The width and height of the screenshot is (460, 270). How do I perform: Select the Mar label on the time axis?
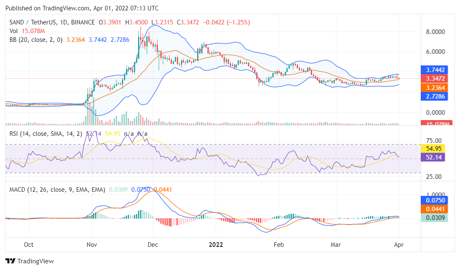pyautogui.click(x=336, y=245)
